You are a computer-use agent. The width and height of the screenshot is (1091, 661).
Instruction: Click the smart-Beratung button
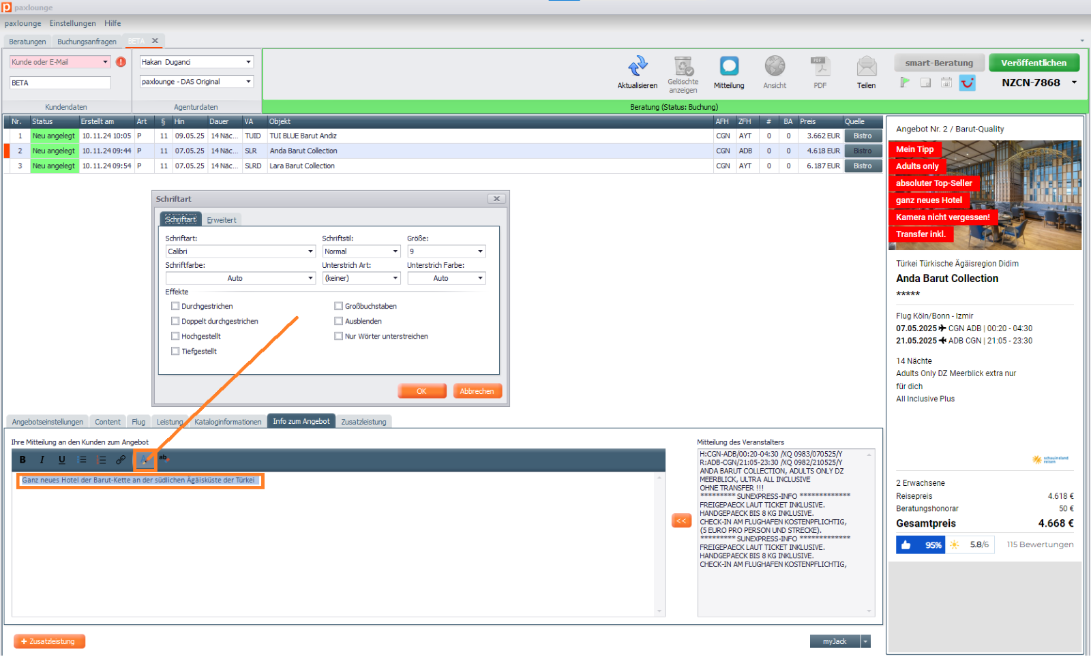coord(939,63)
